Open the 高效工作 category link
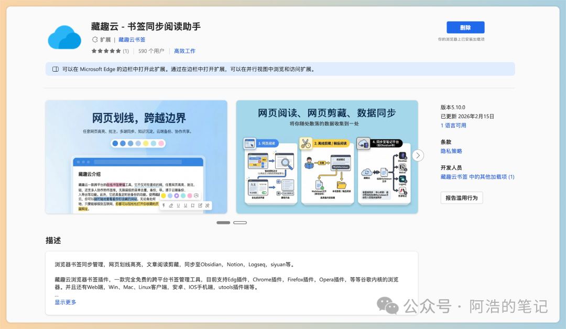 pyautogui.click(x=184, y=51)
